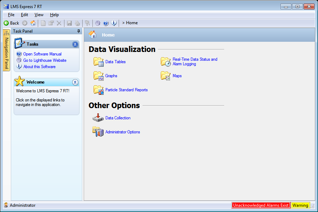Click the red Unacknowledged Alarms Exist indicator

tap(261, 205)
